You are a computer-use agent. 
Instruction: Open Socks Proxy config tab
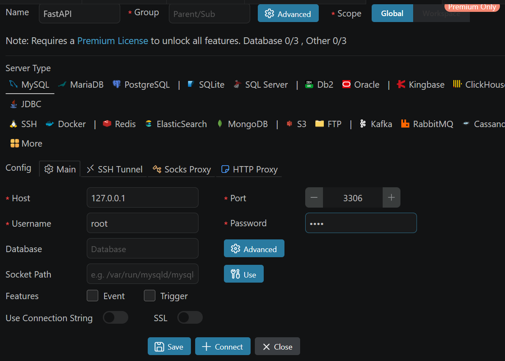coord(182,169)
